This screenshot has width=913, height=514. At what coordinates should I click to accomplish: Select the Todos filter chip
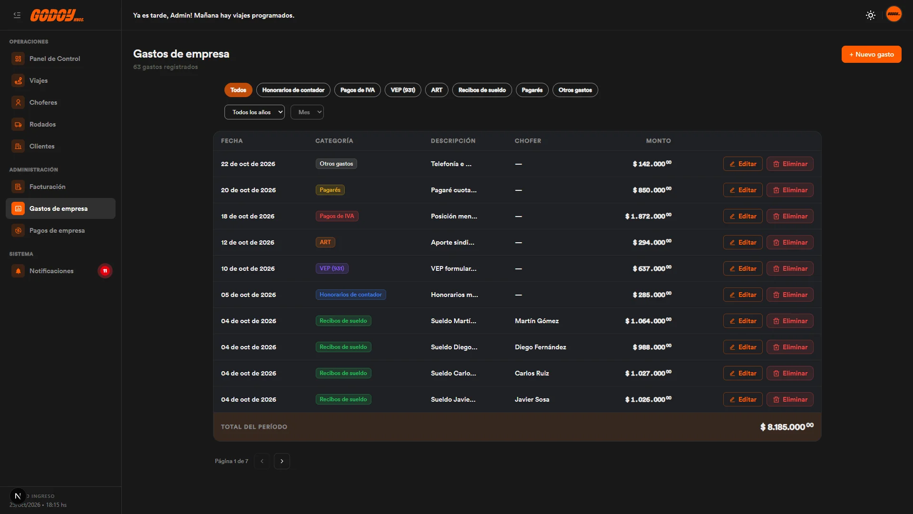pos(238,90)
